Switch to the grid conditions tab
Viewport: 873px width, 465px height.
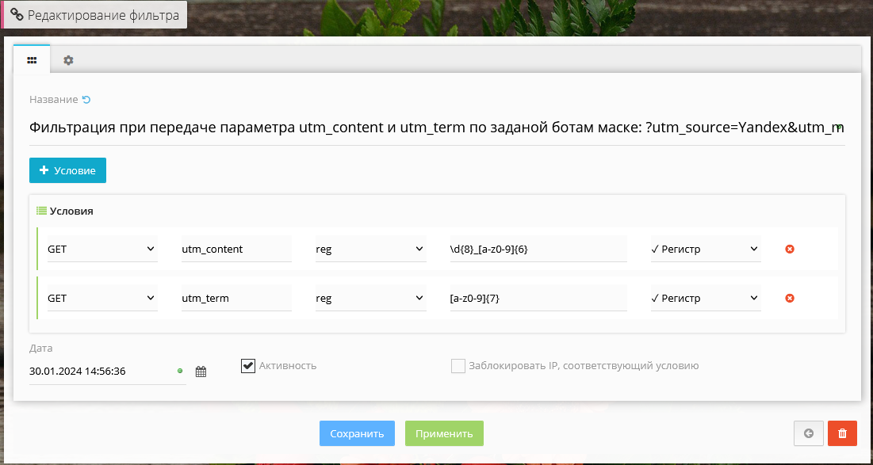(32, 60)
